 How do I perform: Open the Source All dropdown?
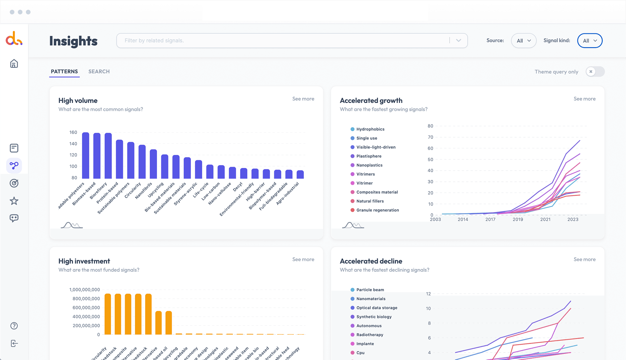click(x=523, y=41)
